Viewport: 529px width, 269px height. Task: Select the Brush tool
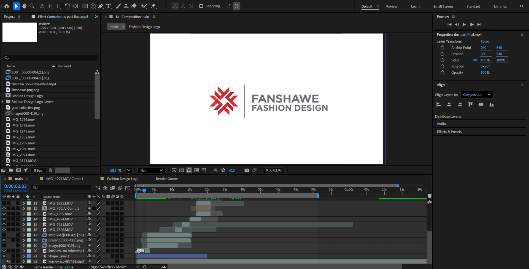click(x=118, y=6)
